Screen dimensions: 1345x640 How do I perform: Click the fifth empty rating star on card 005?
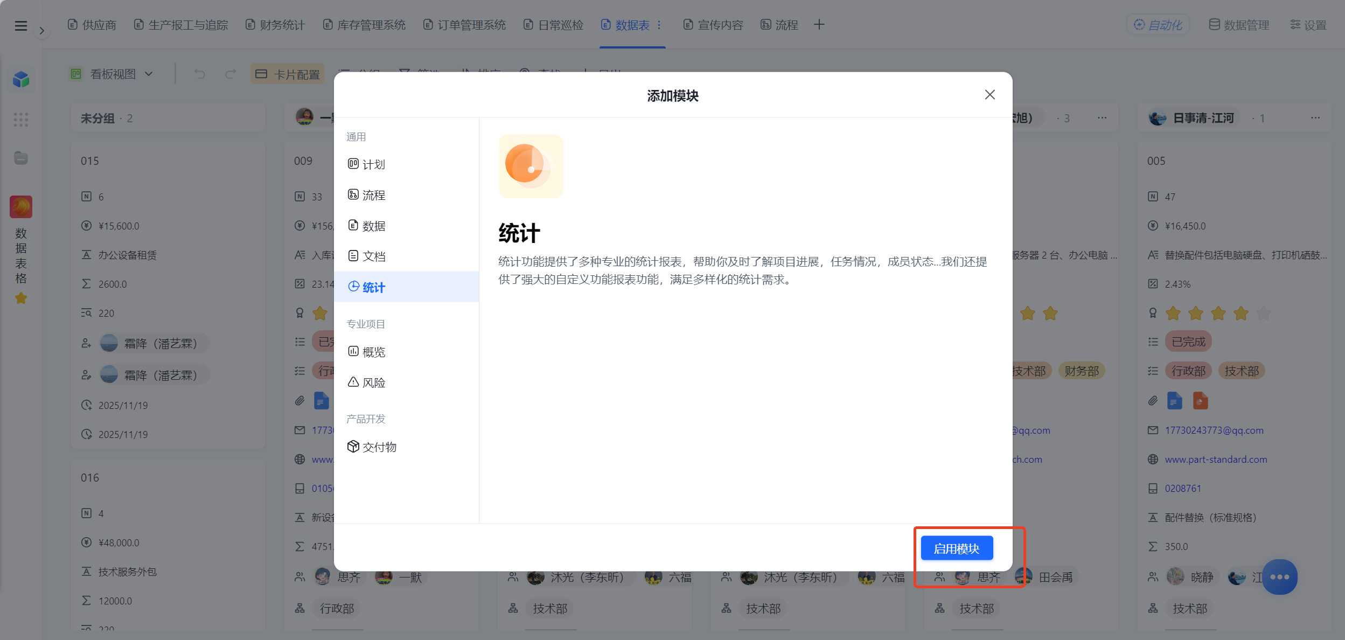click(1264, 313)
